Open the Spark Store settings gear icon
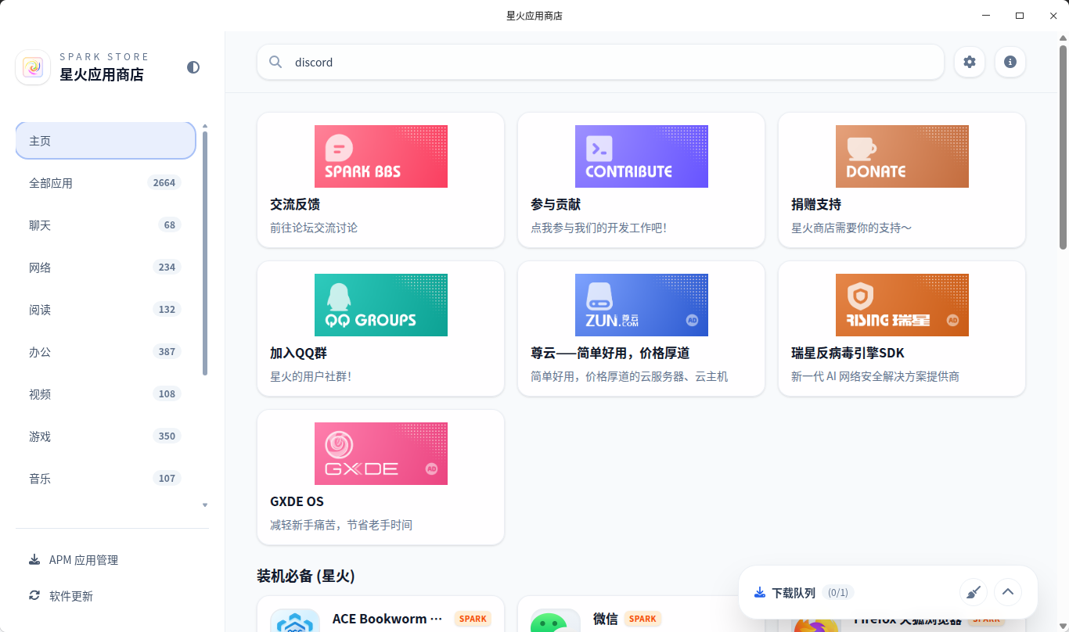 (970, 62)
